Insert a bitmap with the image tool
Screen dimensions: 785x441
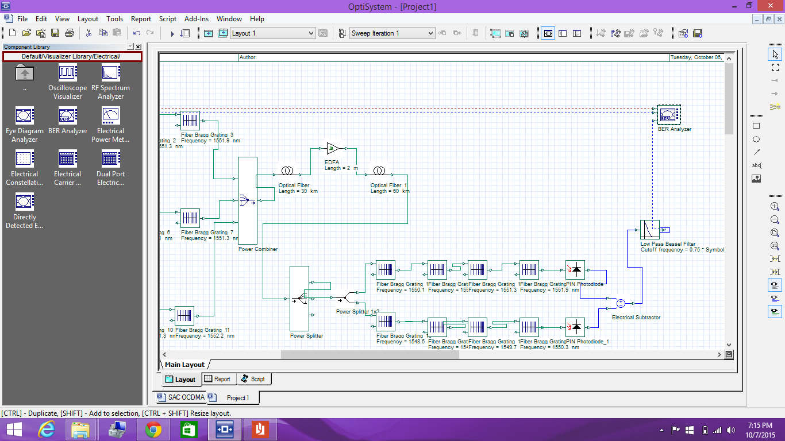(x=756, y=179)
